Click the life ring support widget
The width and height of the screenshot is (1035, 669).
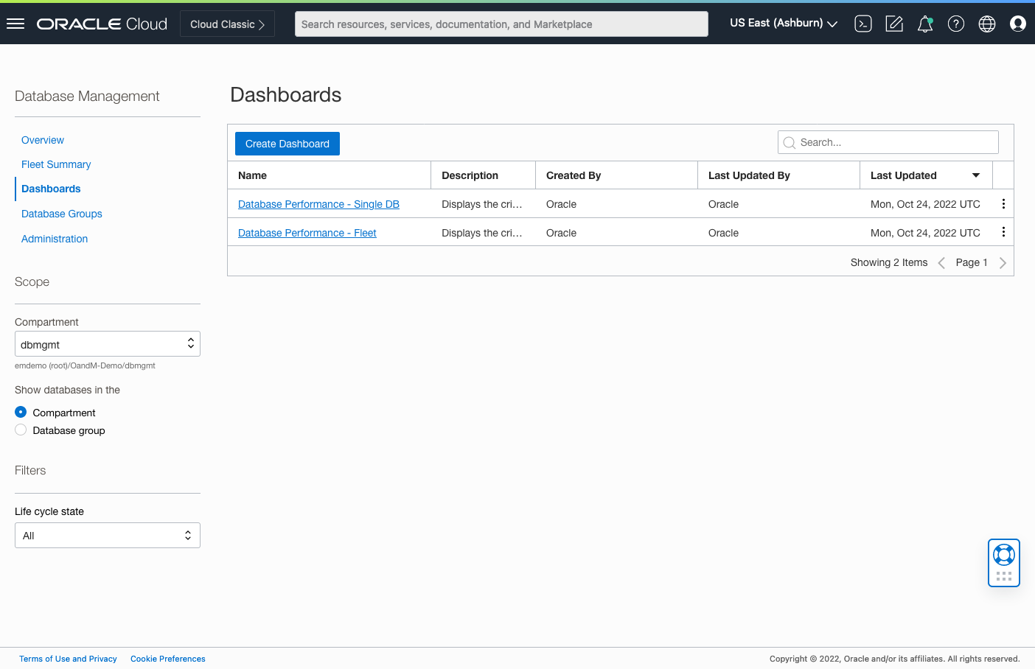click(1004, 555)
